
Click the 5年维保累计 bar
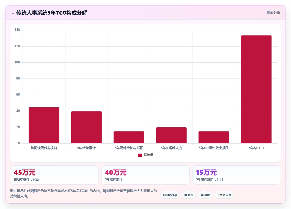pos(86,127)
